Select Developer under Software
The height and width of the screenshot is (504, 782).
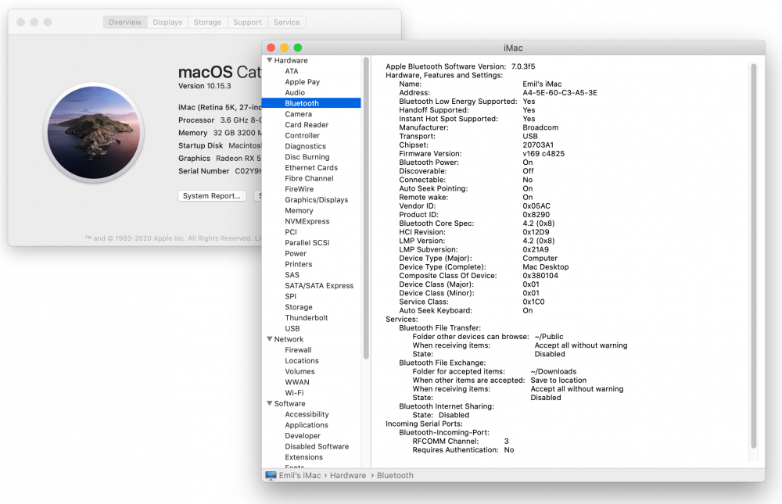tap(303, 436)
